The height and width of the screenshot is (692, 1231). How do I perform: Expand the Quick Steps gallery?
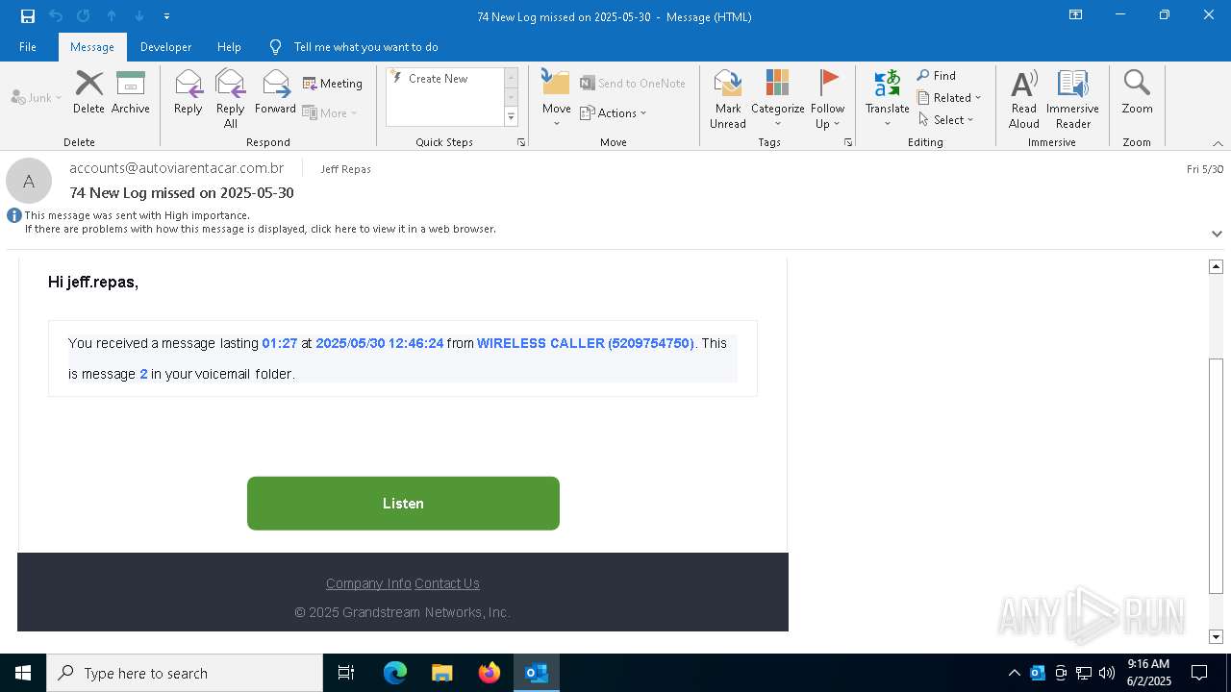point(511,117)
